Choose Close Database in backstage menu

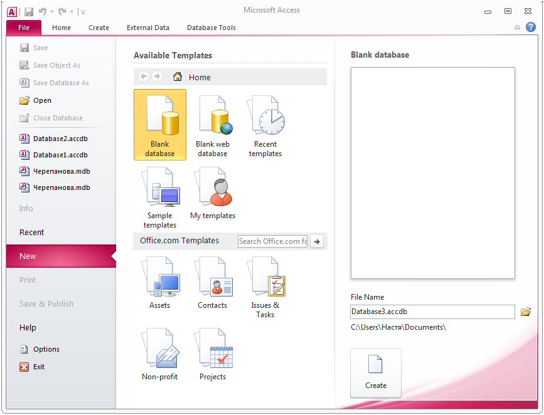tap(51, 118)
